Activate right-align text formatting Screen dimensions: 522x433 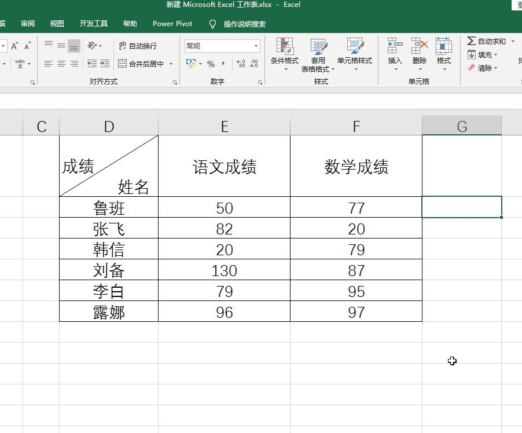point(74,64)
